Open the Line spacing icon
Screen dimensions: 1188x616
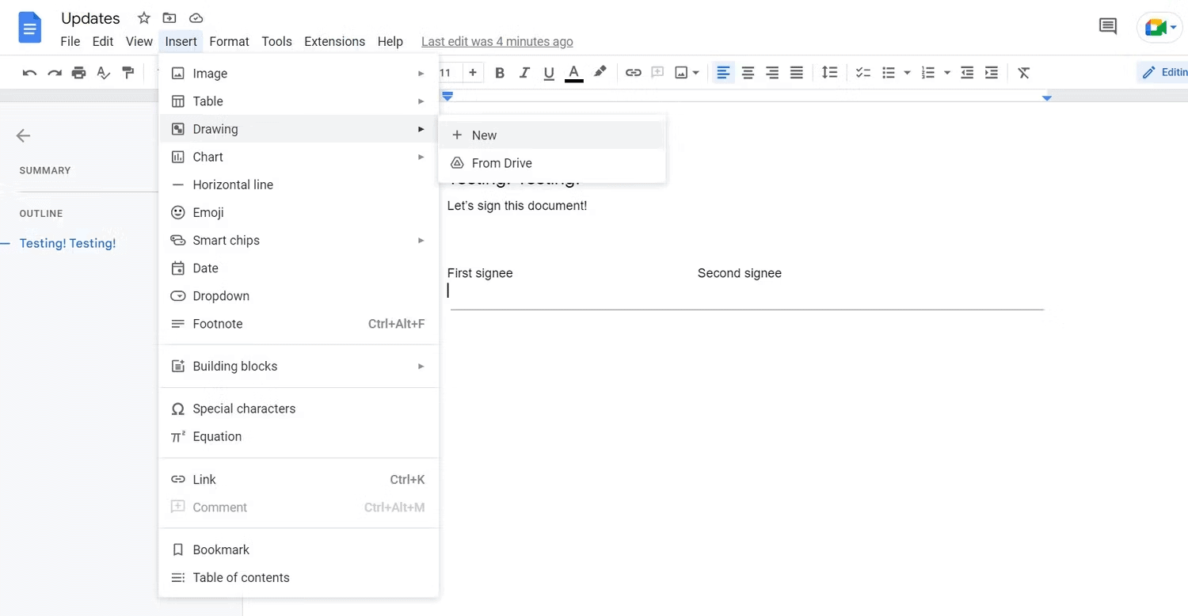coord(830,72)
